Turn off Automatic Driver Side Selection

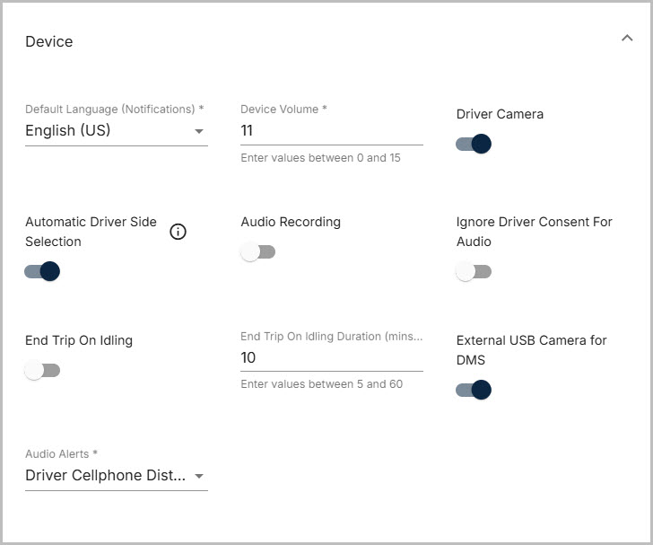pos(42,271)
